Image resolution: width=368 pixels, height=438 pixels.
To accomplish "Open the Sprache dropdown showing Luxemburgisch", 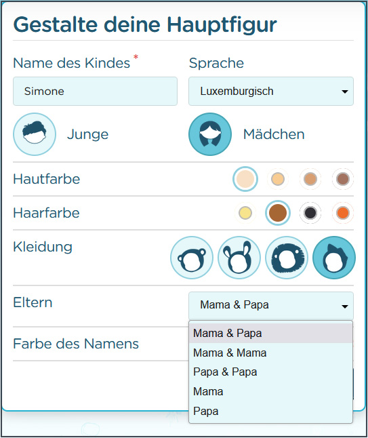I will tap(271, 92).
